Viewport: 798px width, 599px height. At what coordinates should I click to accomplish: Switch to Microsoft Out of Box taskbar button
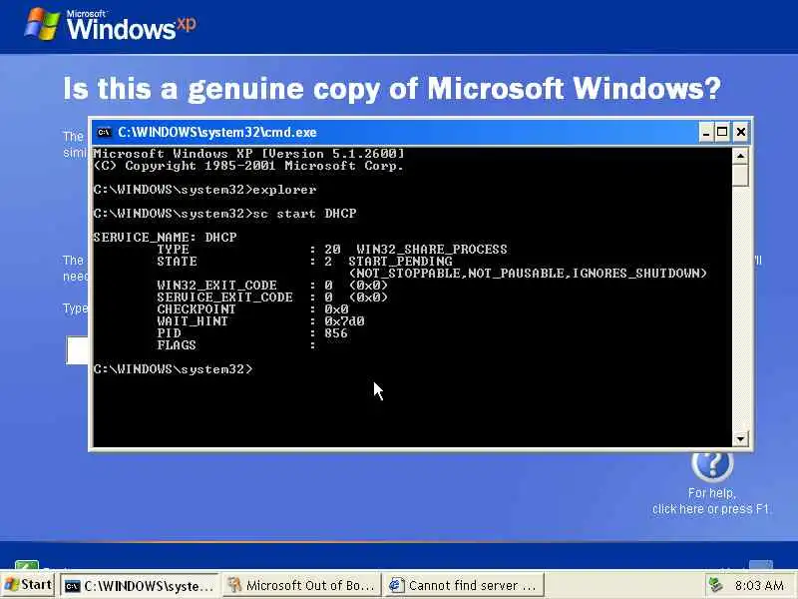(x=302, y=586)
